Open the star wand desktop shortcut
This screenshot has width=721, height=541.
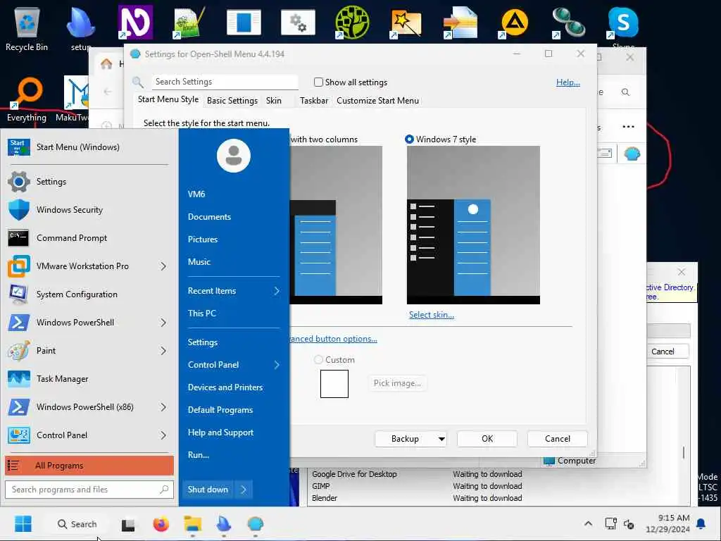coord(406,23)
